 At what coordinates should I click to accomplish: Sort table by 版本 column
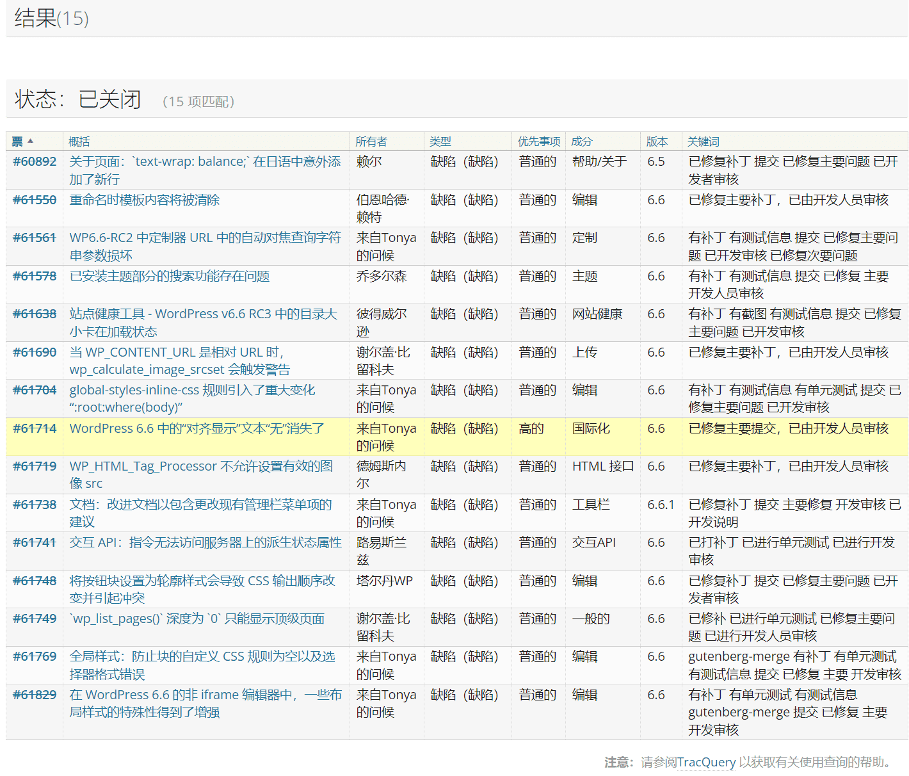657,141
